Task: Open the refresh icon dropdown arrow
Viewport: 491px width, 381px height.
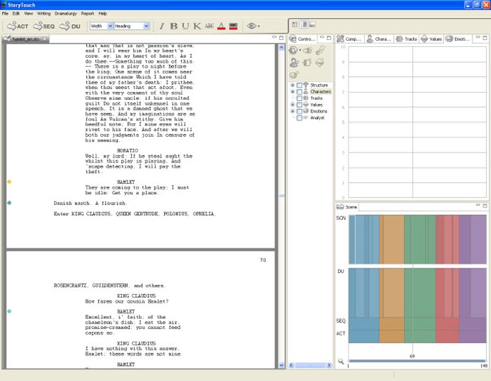Action: (x=300, y=51)
